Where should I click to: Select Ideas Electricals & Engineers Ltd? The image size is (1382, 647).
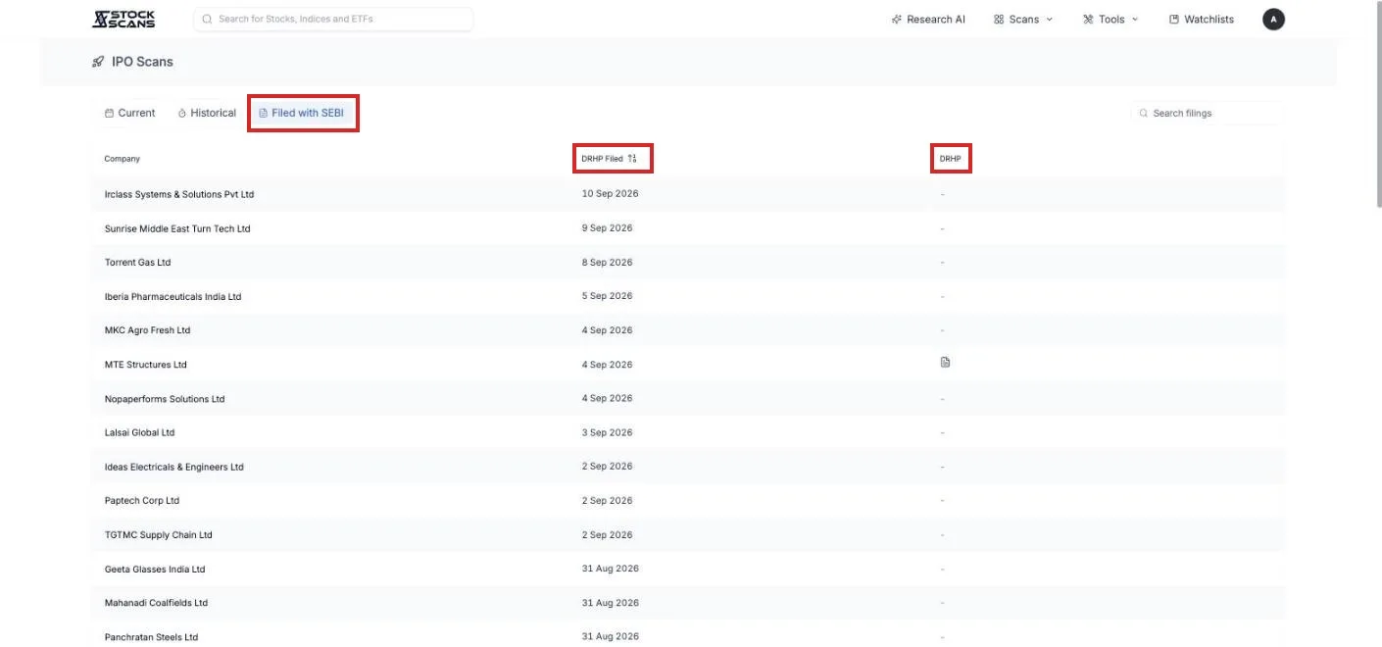[x=174, y=467]
